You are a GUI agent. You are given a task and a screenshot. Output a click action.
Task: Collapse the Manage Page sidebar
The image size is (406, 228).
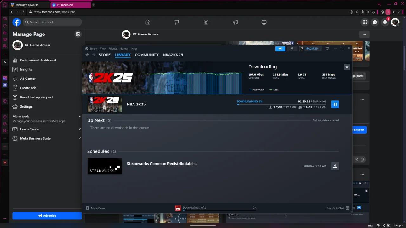click(78, 34)
